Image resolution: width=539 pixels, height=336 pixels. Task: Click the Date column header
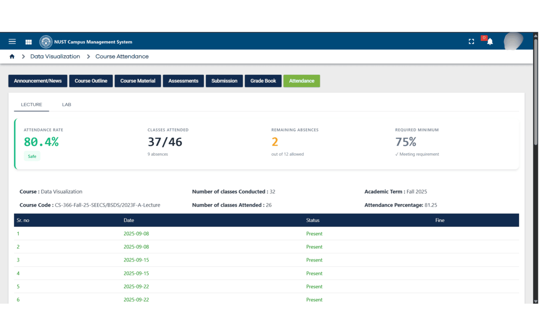click(129, 220)
